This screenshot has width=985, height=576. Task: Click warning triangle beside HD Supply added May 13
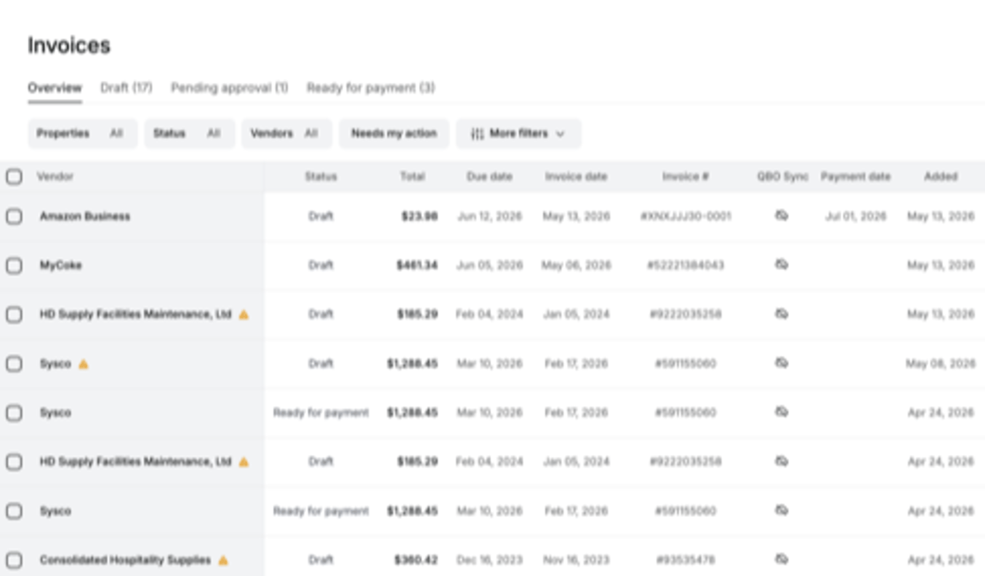coord(244,315)
